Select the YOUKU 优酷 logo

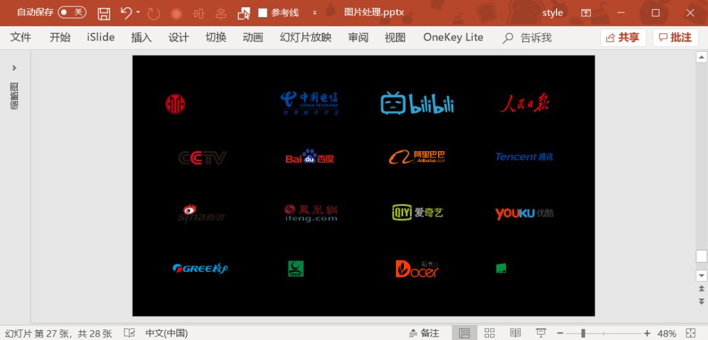[524, 213]
